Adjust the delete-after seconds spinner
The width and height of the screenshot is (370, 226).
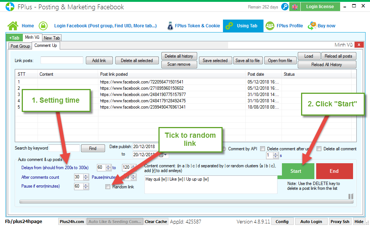coord(275,155)
